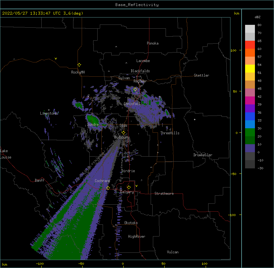Click the Ponoka city label

(153, 43)
